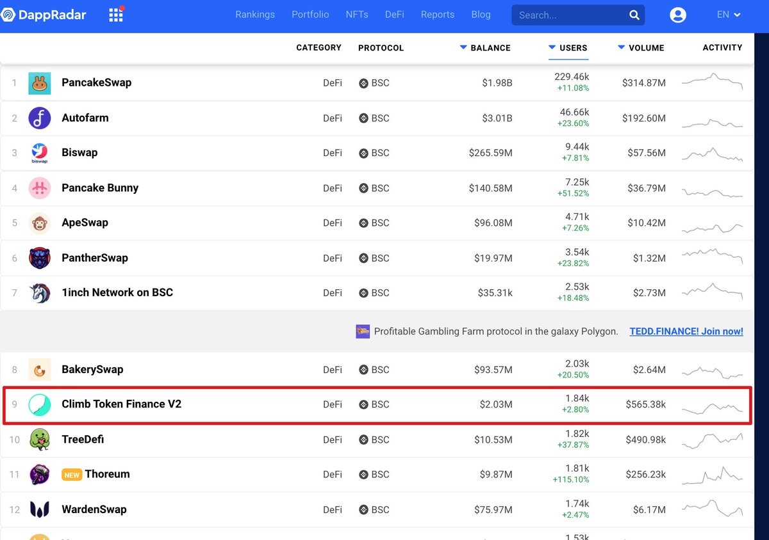Open Climb Token Finance V2 name
The height and width of the screenshot is (540, 769).
[122, 404]
